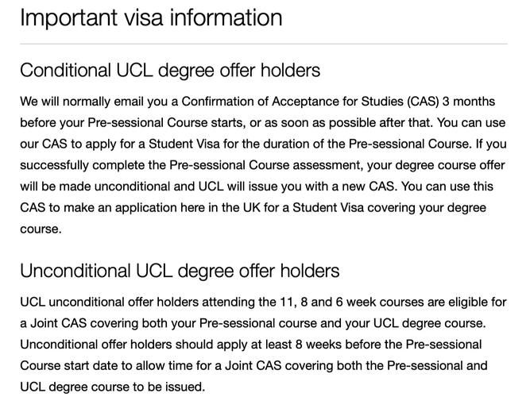The height and width of the screenshot is (397, 530).
Task: Click the line beginning 'successfully complete the Pre-sessional'
Action: coord(263,165)
